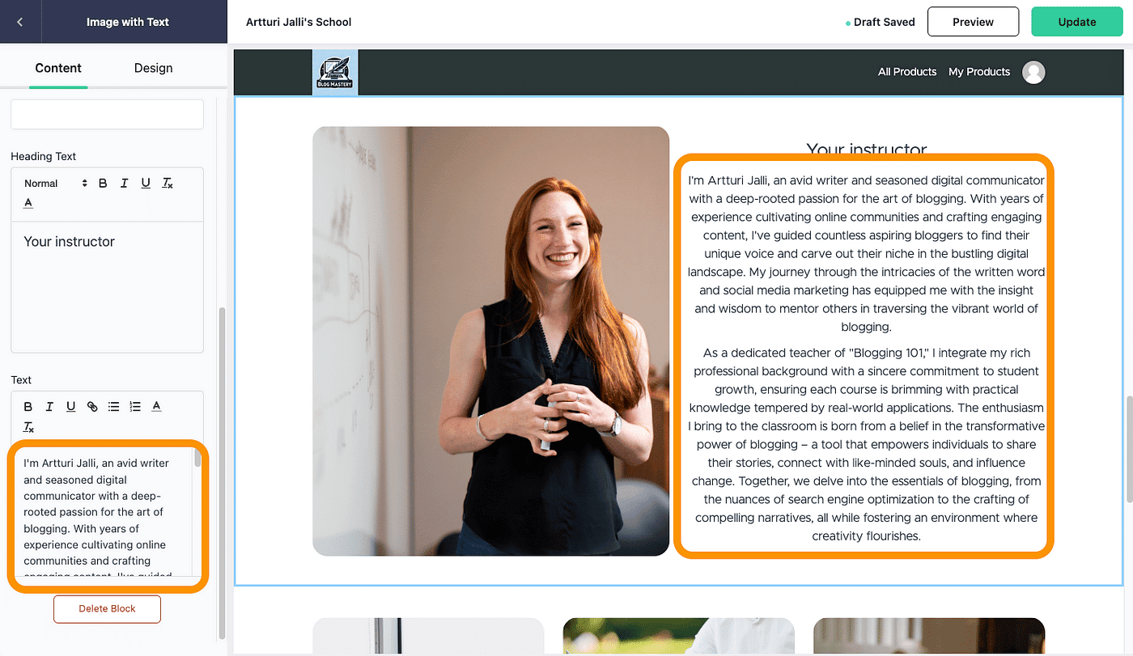Open the Normal heading style dropdown
The width and height of the screenshot is (1133, 656).
55,184
